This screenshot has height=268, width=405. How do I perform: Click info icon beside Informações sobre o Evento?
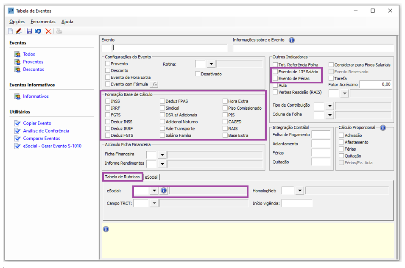(x=292, y=40)
